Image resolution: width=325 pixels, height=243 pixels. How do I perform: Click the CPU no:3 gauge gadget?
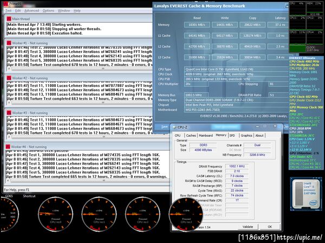pos(186,214)
